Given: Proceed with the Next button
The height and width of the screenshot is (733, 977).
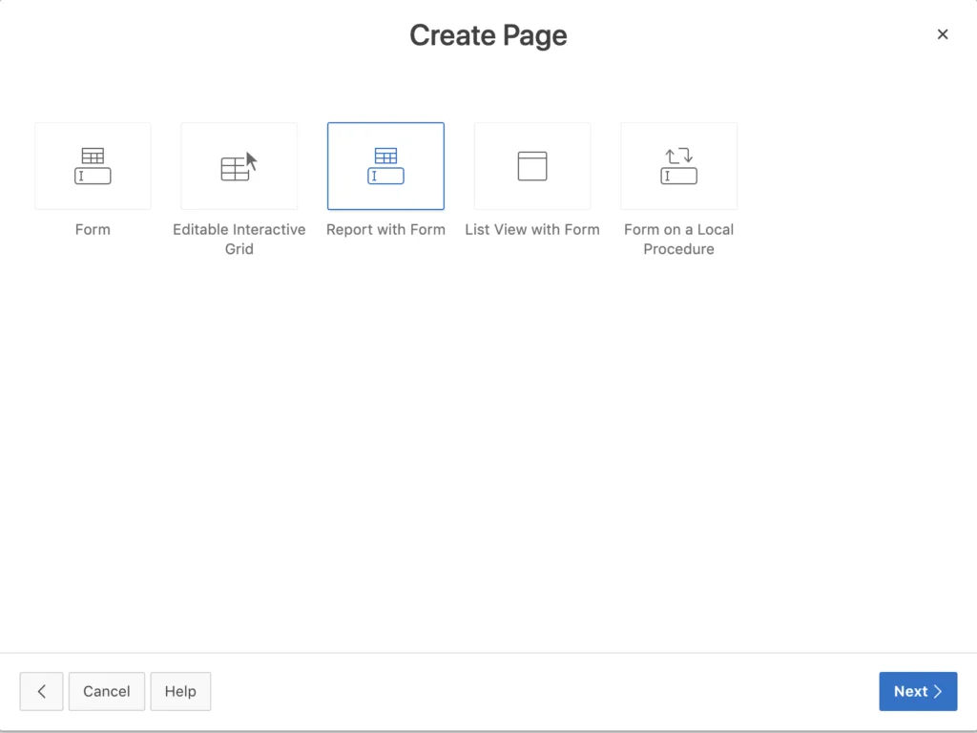Looking at the screenshot, I should 918,691.
